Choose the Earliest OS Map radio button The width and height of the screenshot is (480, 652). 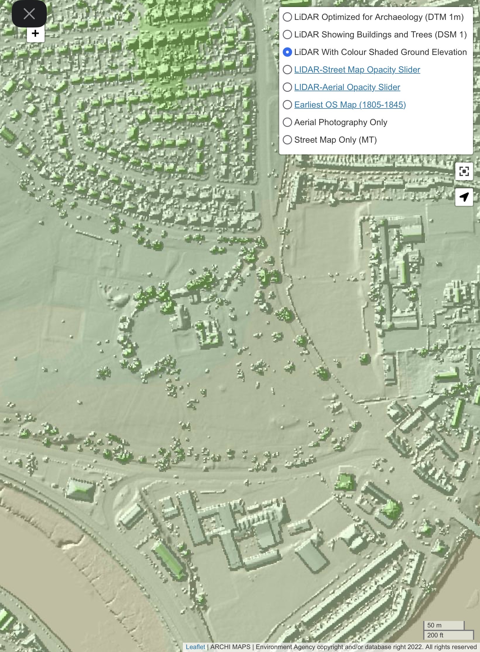click(x=287, y=105)
